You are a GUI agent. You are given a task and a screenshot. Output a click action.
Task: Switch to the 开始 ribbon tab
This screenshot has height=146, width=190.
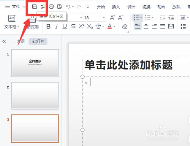pos(101,7)
